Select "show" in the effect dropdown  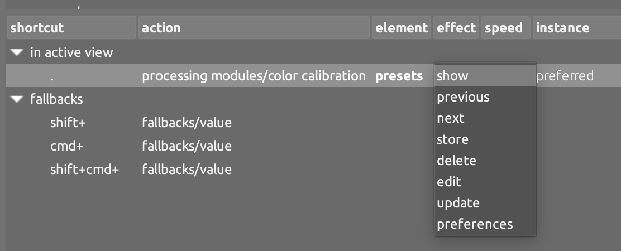pyautogui.click(x=453, y=76)
